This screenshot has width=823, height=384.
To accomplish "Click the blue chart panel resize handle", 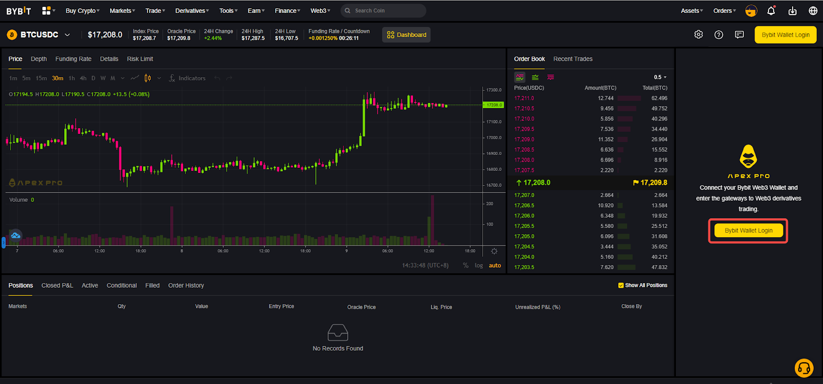I will click(4, 242).
